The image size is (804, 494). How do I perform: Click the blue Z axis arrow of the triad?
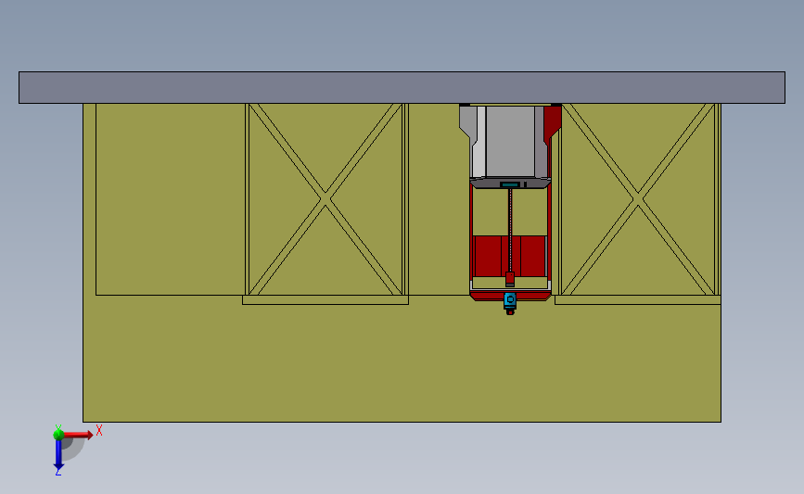(58, 455)
